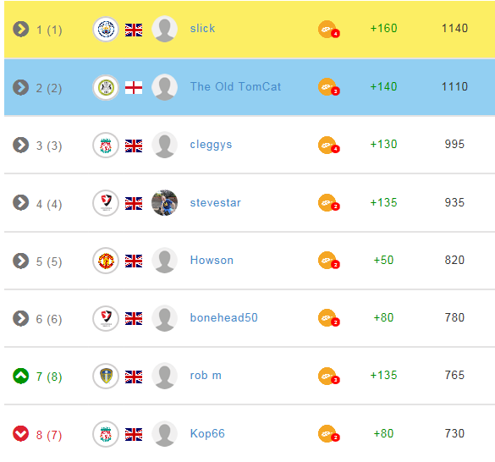The height and width of the screenshot is (462, 495).
Task: Click rob m's Leeds club crest
Action: coord(106,376)
